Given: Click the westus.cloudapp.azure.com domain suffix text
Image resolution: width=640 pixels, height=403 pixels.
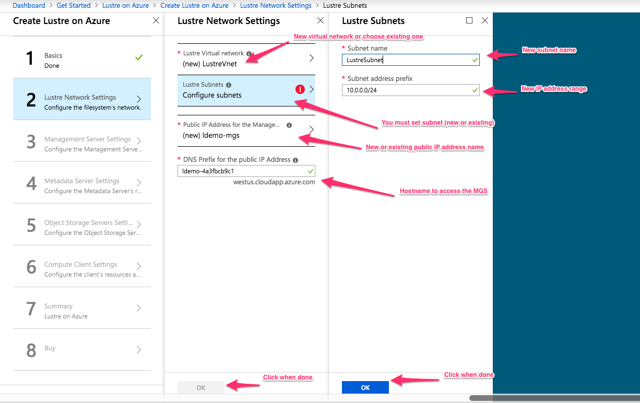Looking at the screenshot, I should coord(274,182).
